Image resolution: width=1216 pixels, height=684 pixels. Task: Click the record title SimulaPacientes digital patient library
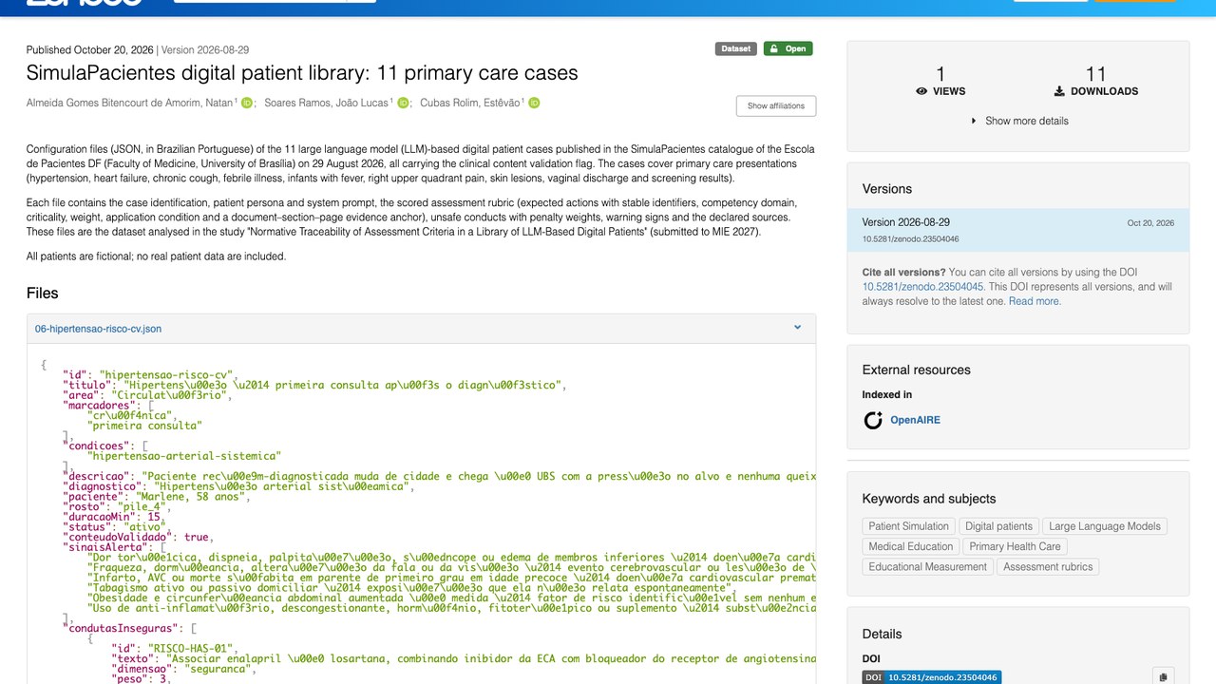coord(302,73)
